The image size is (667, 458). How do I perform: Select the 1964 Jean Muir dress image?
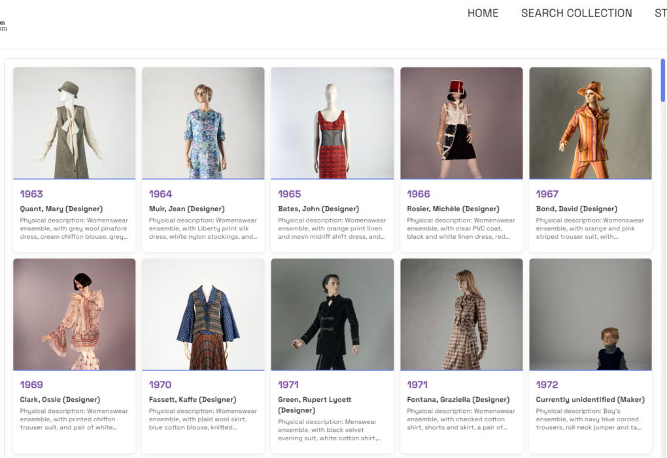(x=203, y=123)
